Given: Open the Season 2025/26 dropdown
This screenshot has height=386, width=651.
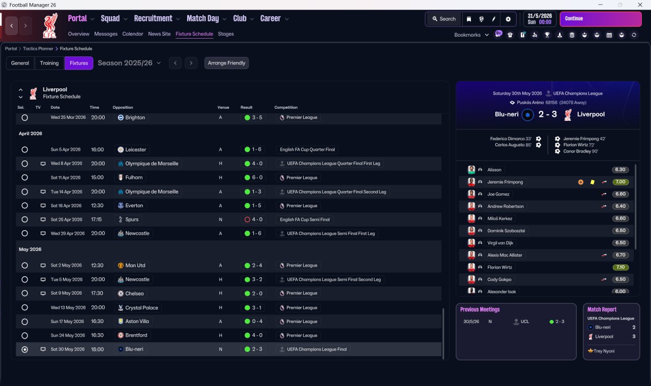Looking at the screenshot, I should click(x=129, y=63).
